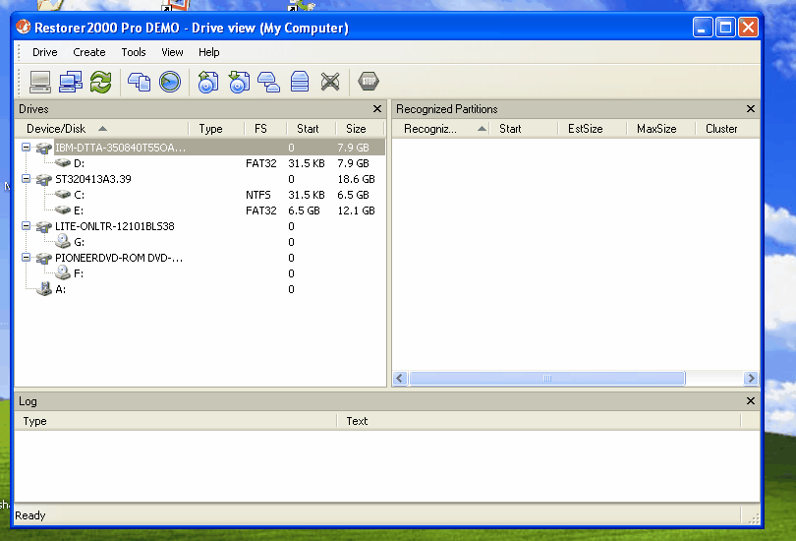This screenshot has height=541, width=796.
Task: Refresh drives with the green arrows icon
Action: click(x=100, y=82)
